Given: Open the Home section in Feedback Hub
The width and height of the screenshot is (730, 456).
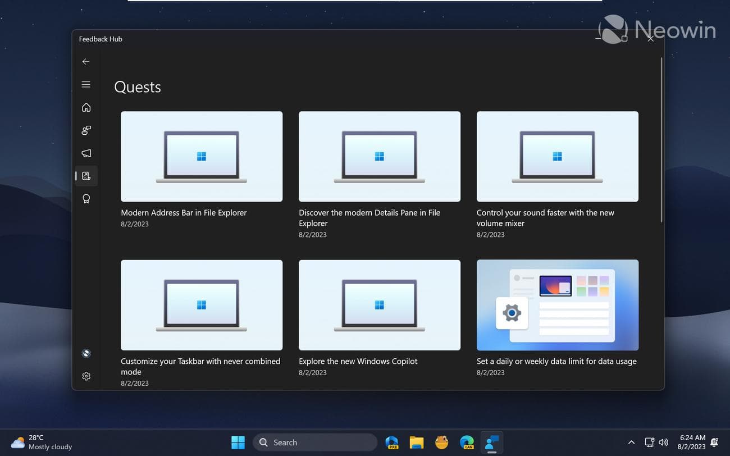Looking at the screenshot, I should click(86, 107).
